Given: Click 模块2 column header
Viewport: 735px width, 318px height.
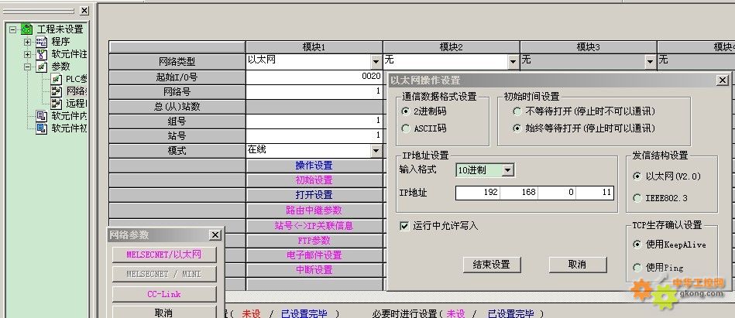Looking at the screenshot, I should point(451,47).
